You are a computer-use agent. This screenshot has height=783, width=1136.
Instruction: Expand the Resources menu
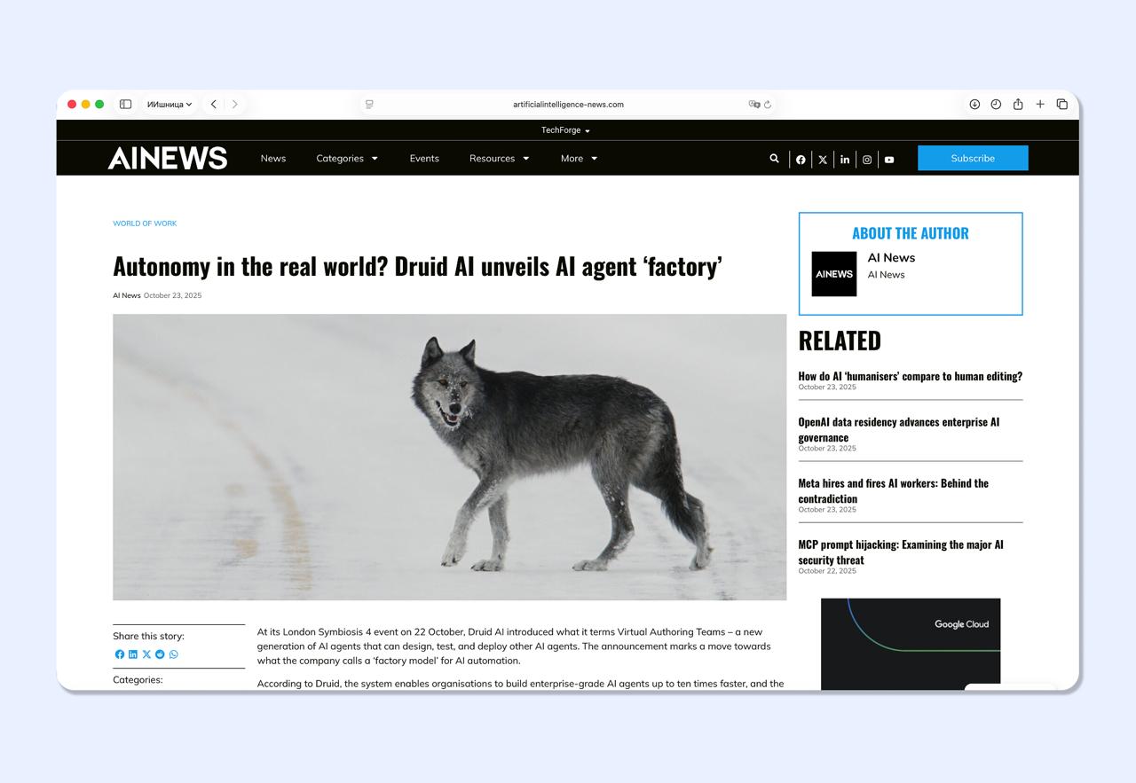pyautogui.click(x=499, y=159)
